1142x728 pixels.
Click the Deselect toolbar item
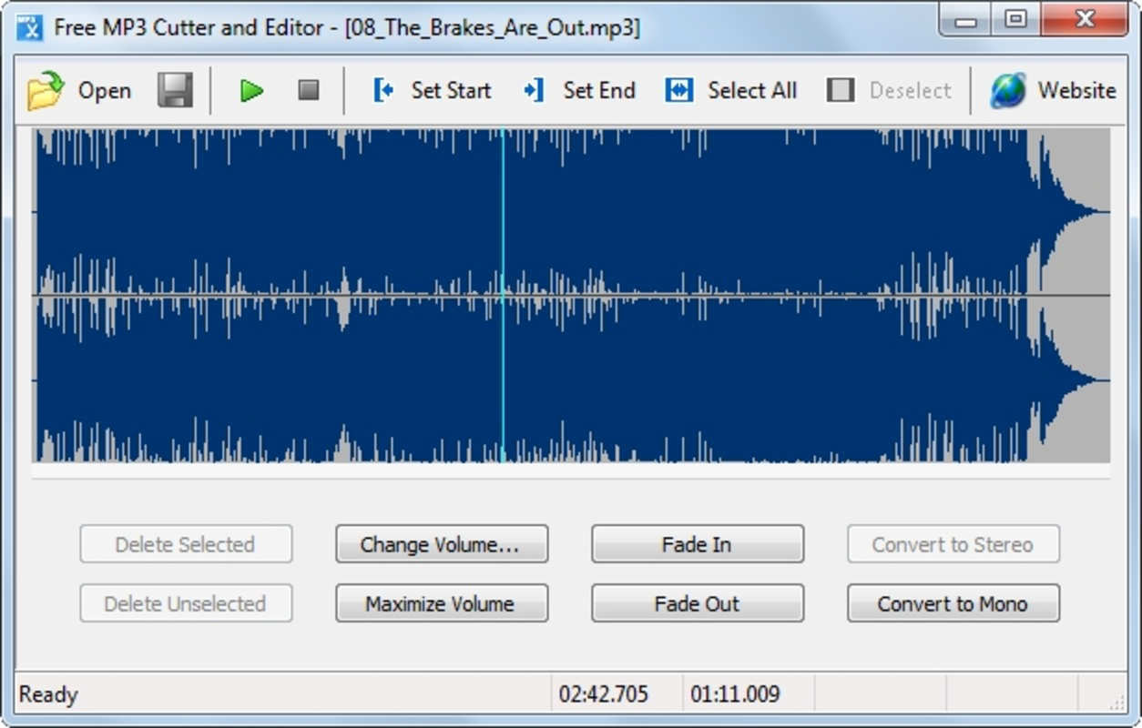tap(889, 90)
